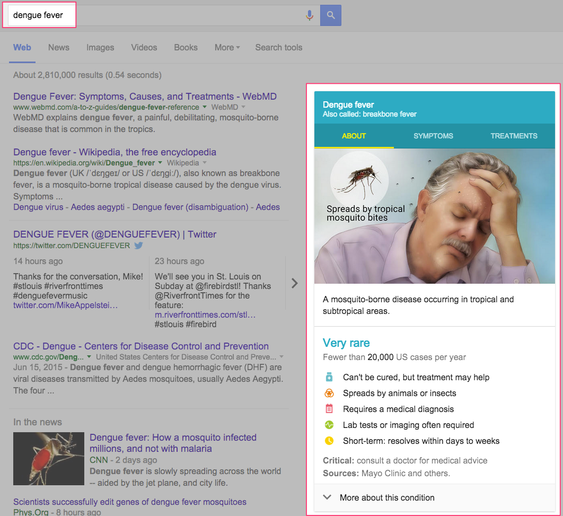Open the CDC Dengue result

(x=141, y=346)
